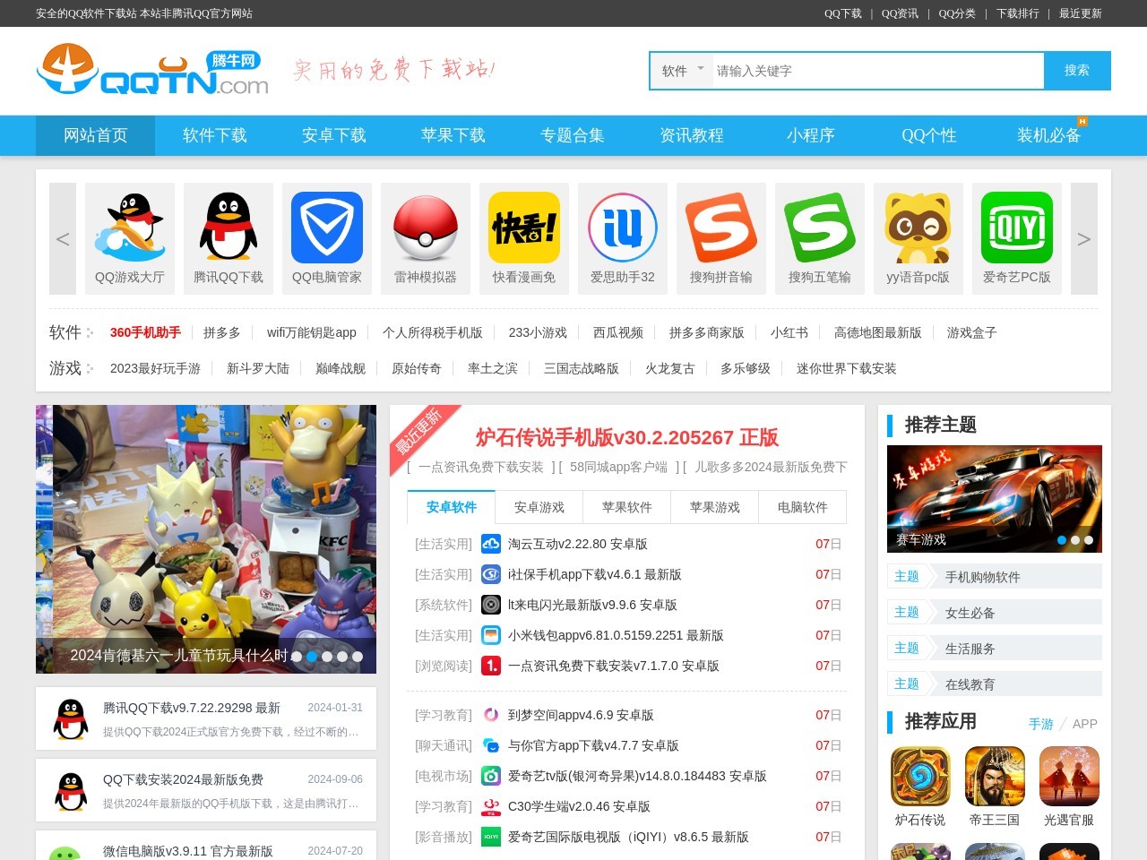This screenshot has height=860, width=1147.
Task: Click the 爱奇艺PC版 green icon
Action: [1017, 228]
